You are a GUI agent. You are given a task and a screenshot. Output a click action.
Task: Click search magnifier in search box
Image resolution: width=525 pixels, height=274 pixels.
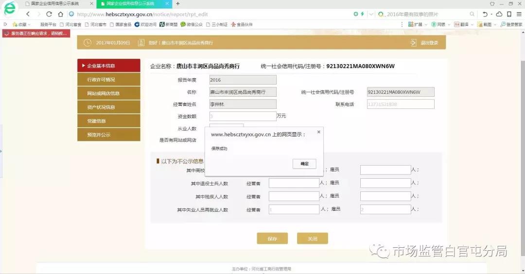[472, 14]
